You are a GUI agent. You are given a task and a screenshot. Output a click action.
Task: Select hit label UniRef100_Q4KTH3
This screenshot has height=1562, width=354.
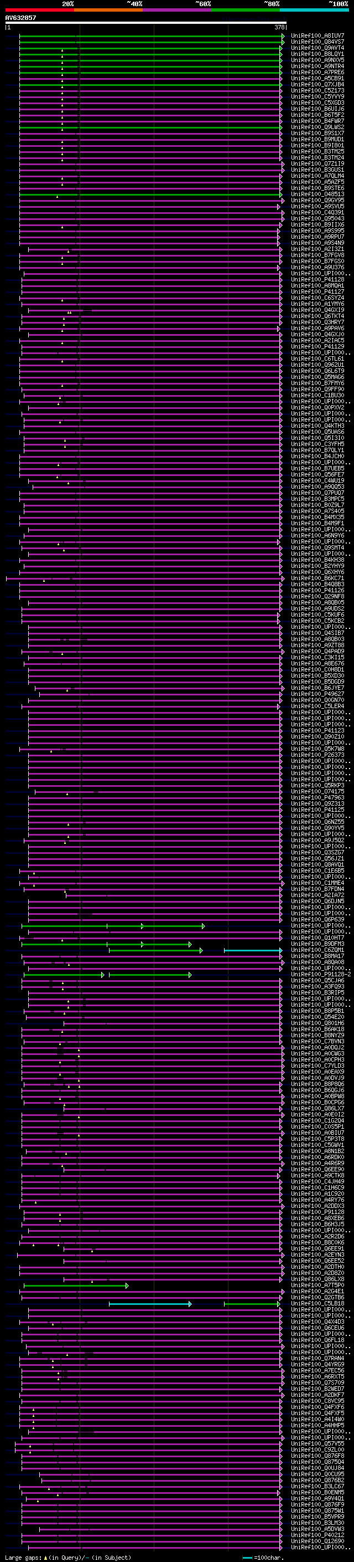tap(317, 426)
